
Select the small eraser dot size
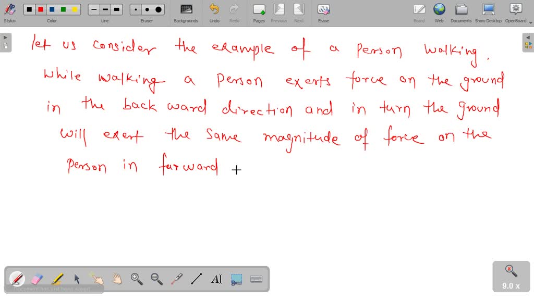tap(135, 9)
